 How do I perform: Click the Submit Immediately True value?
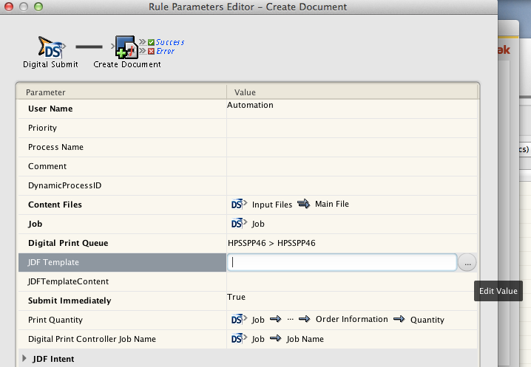point(236,297)
